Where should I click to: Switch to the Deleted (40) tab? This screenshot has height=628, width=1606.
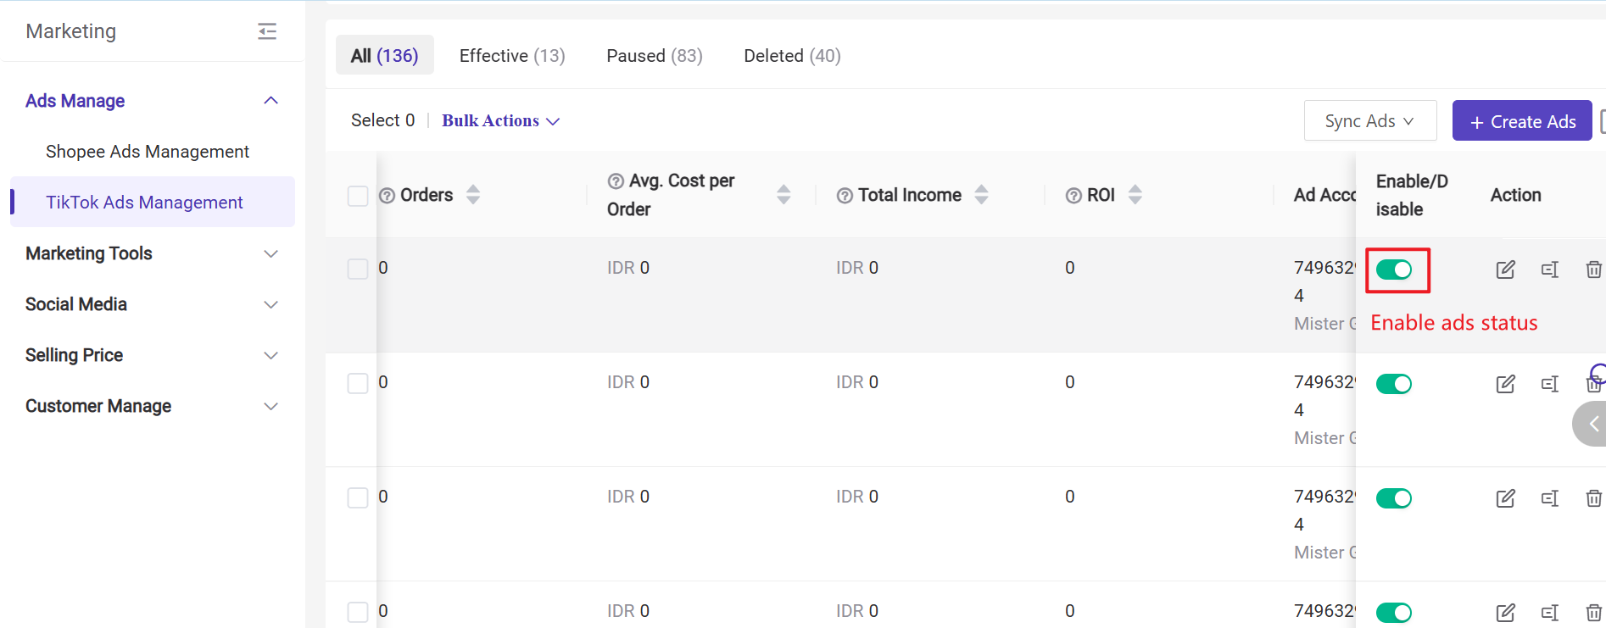pos(791,56)
